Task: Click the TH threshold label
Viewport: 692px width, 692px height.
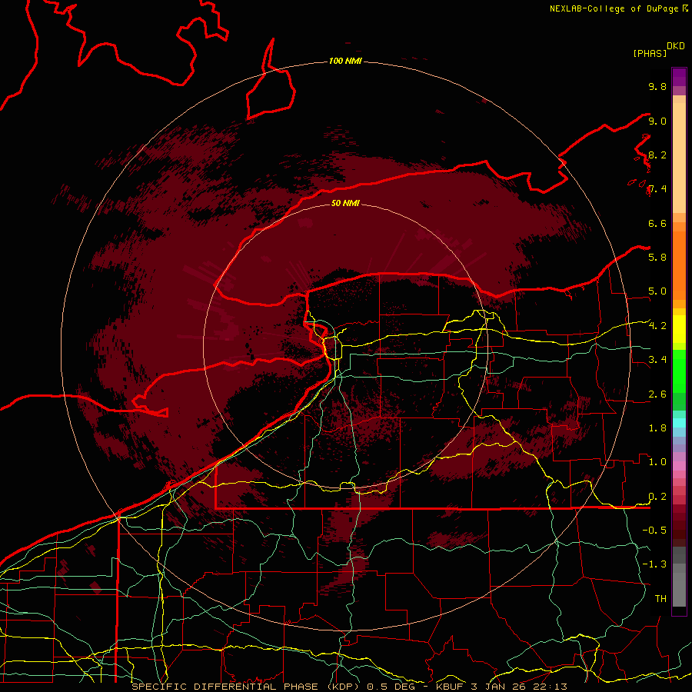Action: tap(660, 599)
